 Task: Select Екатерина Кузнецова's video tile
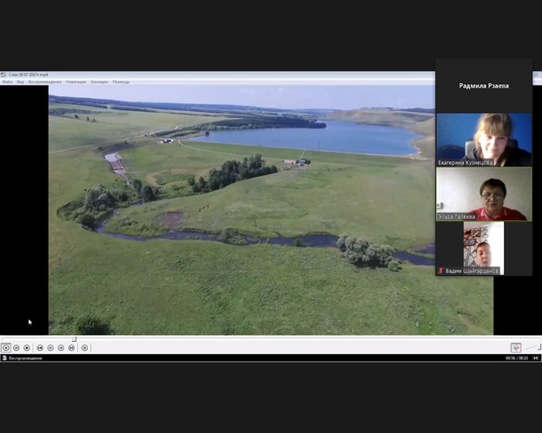point(484,139)
